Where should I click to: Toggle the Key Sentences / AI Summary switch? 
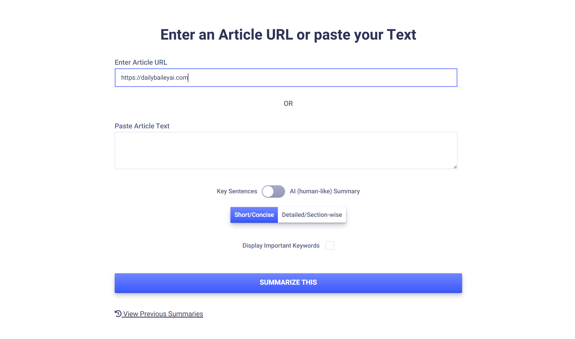click(x=273, y=191)
